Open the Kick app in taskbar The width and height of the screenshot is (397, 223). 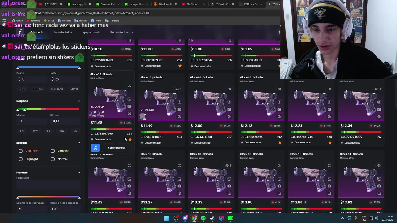tap(230, 218)
